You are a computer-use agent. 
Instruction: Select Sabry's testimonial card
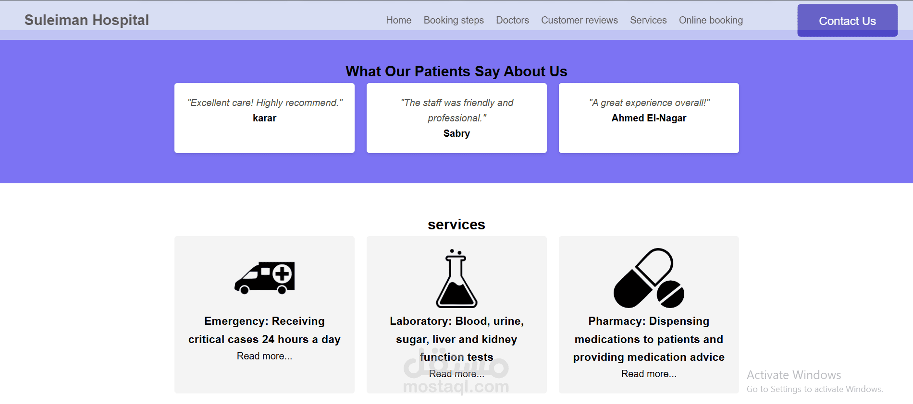pyautogui.click(x=456, y=118)
